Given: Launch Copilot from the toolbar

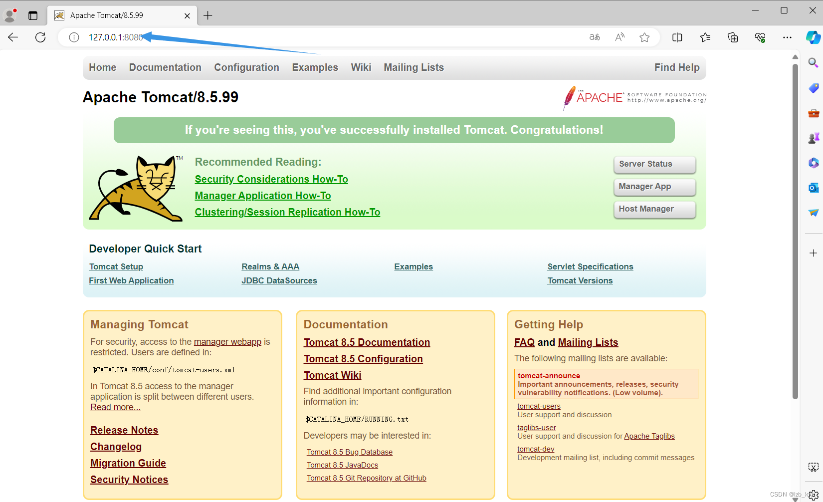Looking at the screenshot, I should tap(813, 37).
